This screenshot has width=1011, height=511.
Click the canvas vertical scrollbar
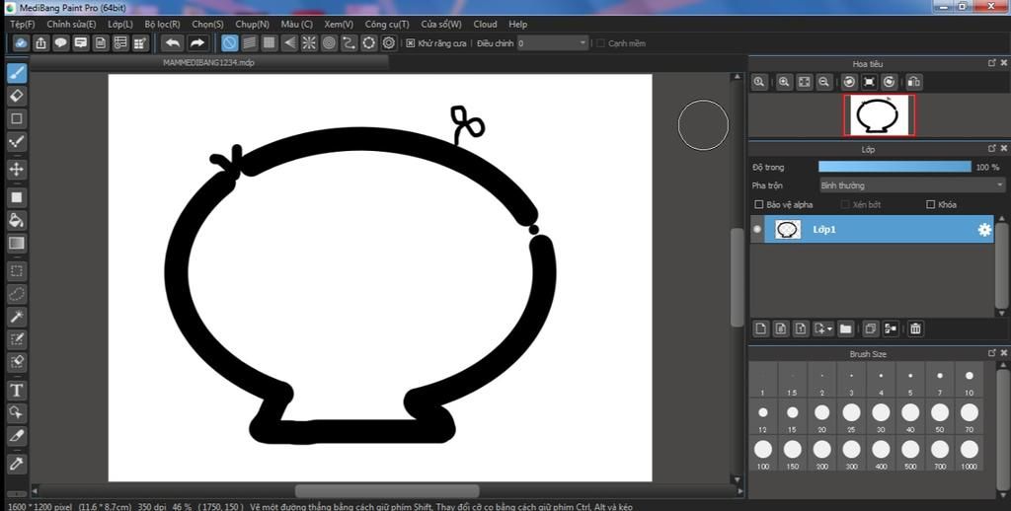coord(737,278)
